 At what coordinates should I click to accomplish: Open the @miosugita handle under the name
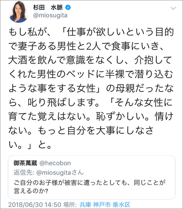[50, 15]
